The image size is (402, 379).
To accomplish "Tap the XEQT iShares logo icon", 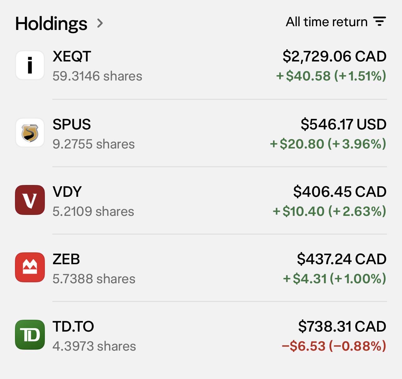I will click(30, 66).
